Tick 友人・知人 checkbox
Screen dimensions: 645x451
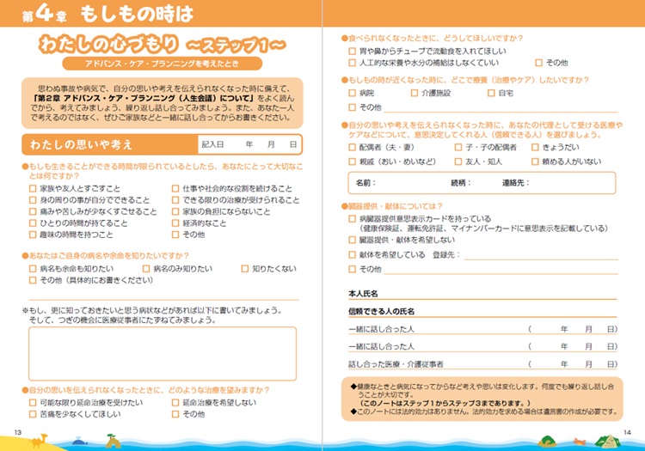pos(458,162)
